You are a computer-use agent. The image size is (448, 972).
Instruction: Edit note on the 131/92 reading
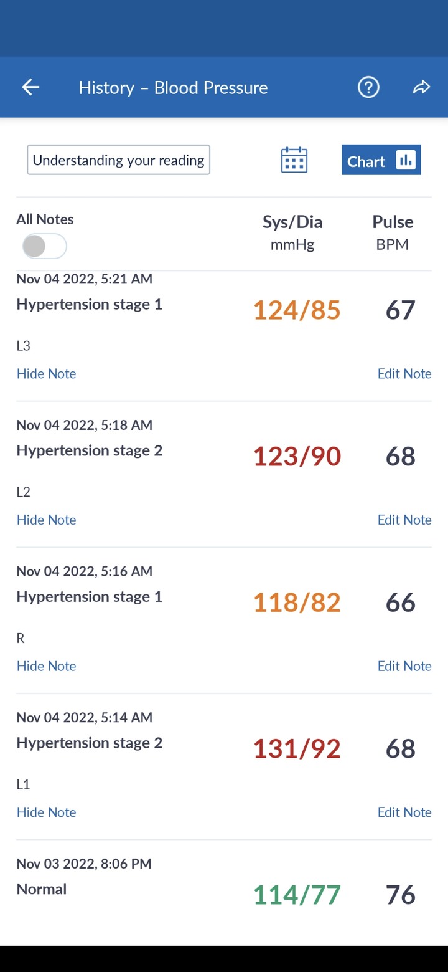pos(404,812)
